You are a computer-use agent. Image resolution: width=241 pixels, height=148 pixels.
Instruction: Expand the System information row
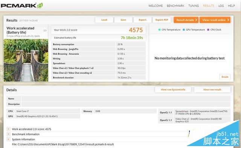pos(8,139)
